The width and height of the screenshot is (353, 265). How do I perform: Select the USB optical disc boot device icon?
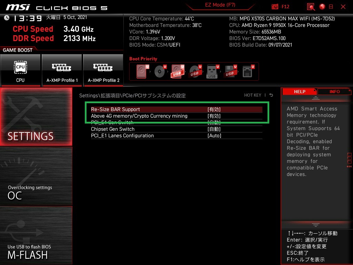[x=195, y=71]
